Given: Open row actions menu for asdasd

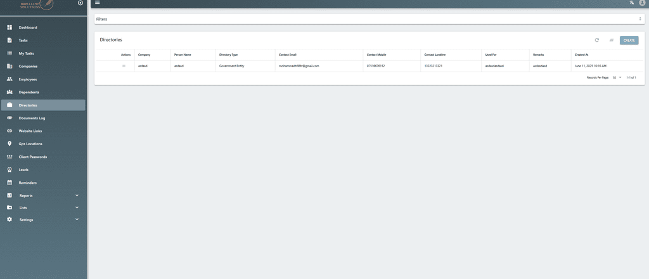Looking at the screenshot, I should 124,66.
